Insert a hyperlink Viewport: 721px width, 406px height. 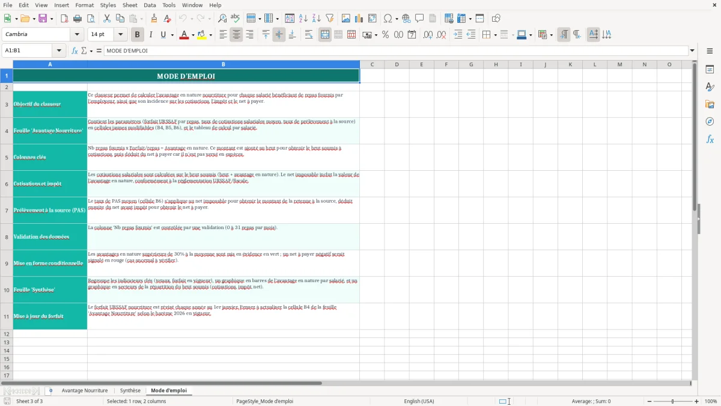(407, 19)
